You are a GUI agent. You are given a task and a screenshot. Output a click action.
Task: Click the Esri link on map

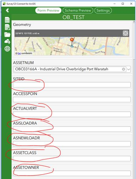tap(19, 53)
